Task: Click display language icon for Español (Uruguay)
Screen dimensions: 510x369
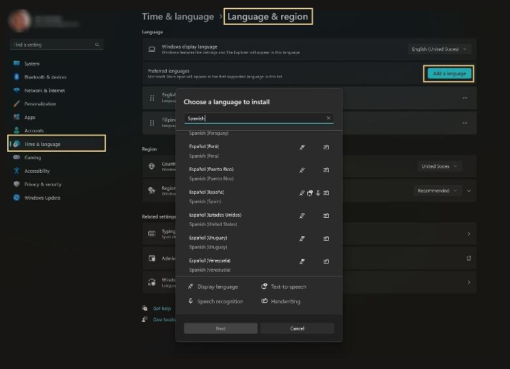Action: [x=302, y=239]
